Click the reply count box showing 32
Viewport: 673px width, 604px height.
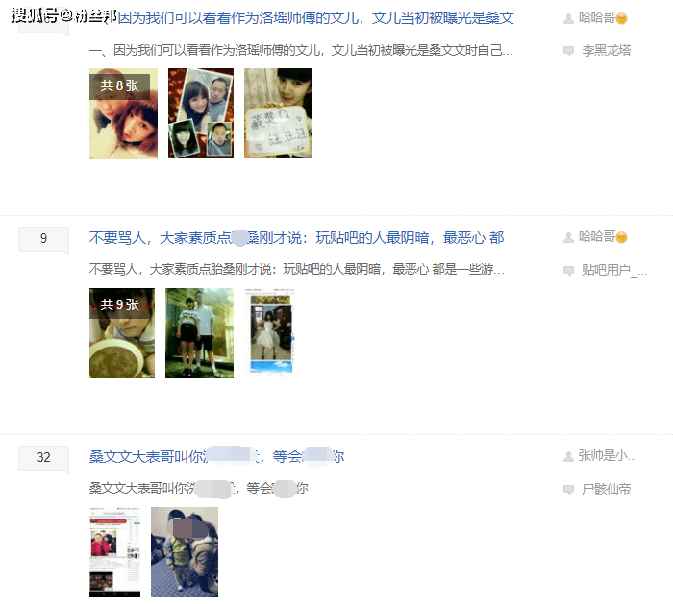tap(44, 457)
